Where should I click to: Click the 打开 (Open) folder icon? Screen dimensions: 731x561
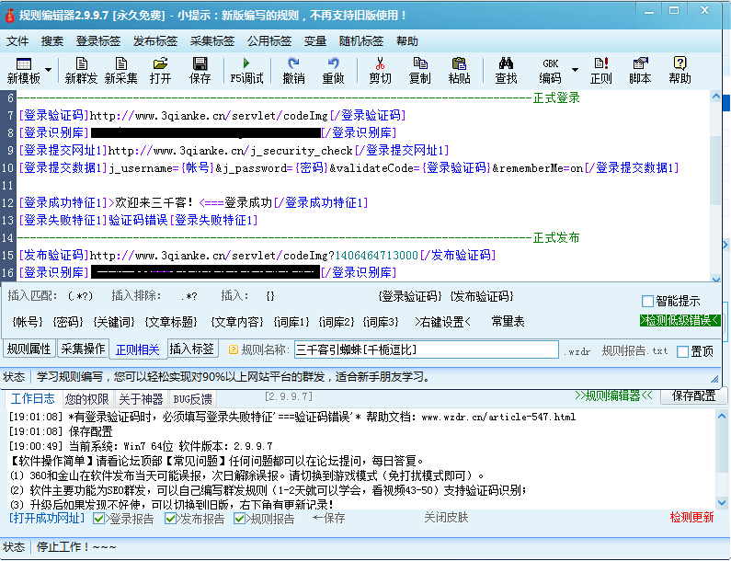(160, 70)
